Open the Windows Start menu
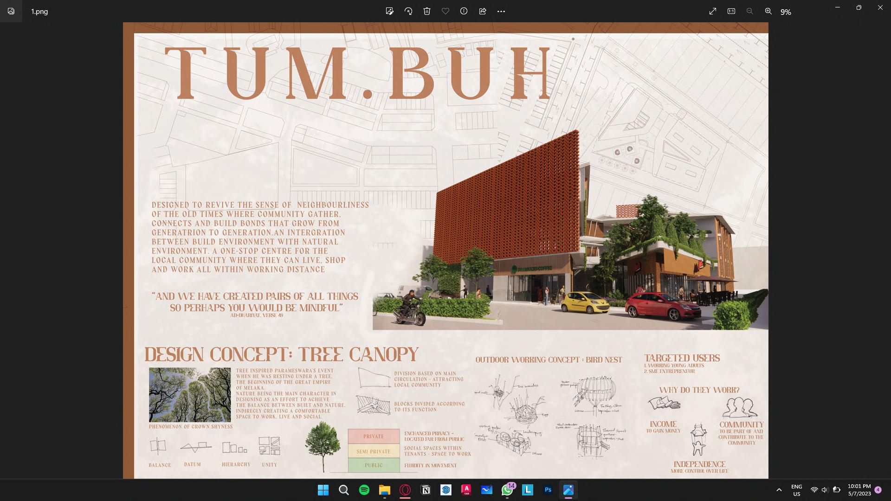 (x=323, y=490)
